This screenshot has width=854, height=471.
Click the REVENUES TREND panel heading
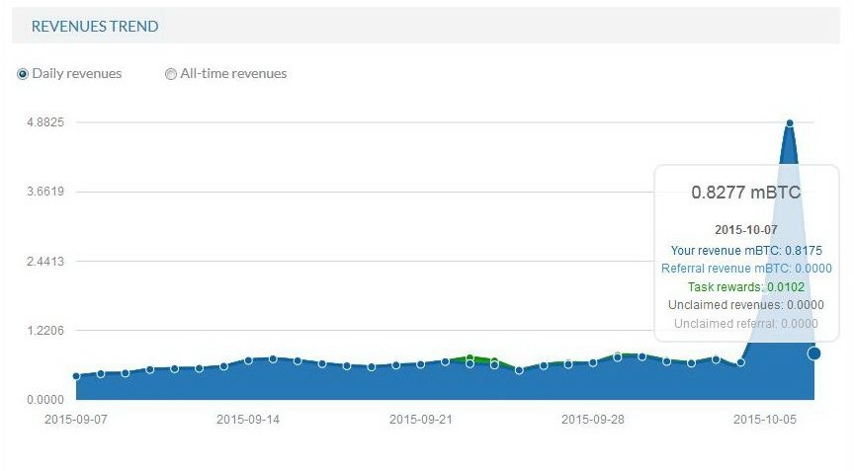pyautogui.click(x=95, y=26)
